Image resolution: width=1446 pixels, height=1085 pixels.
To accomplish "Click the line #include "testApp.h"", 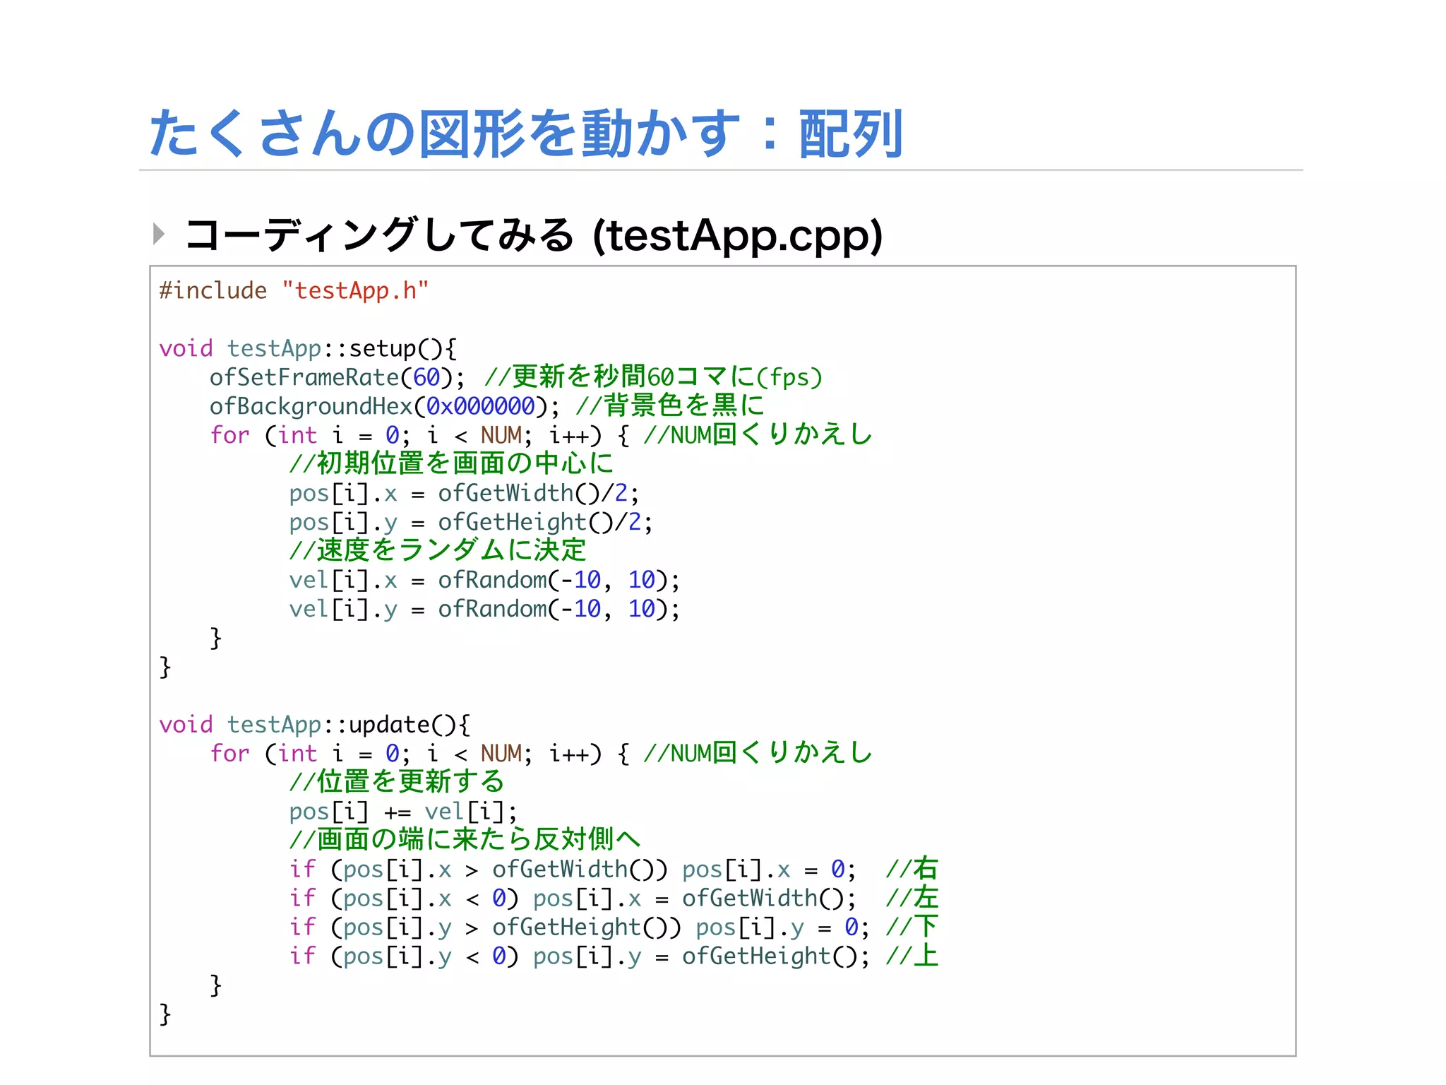I will coord(294,290).
